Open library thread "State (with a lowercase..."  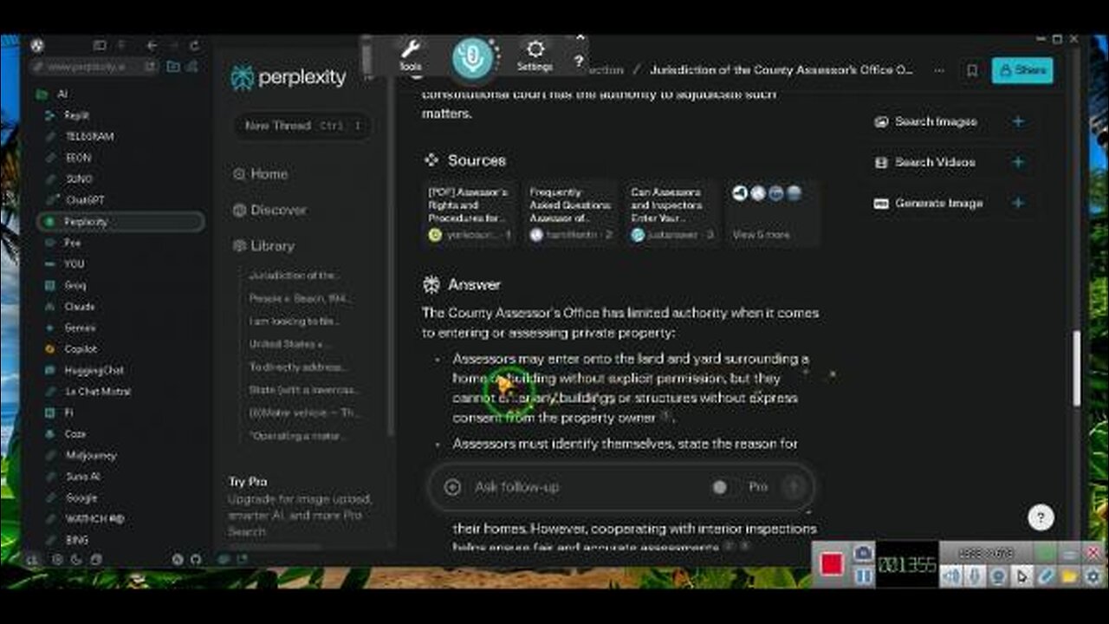point(302,390)
